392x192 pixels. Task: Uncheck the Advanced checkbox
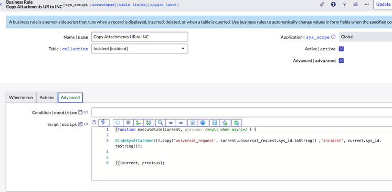(x=341, y=60)
